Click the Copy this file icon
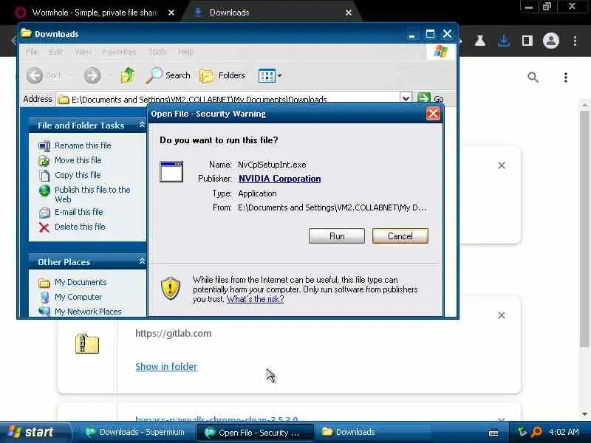 point(44,176)
